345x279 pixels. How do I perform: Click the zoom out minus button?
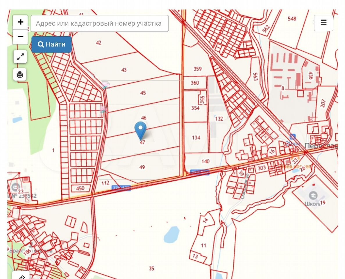point(20,37)
